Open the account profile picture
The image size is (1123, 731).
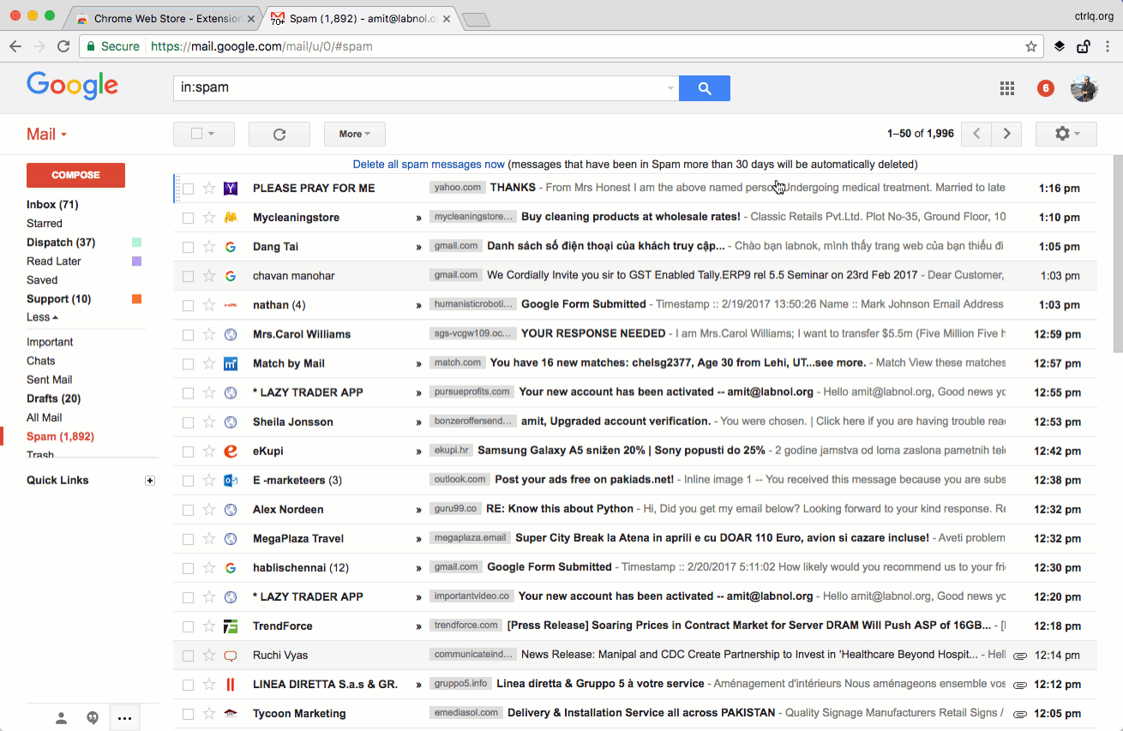1084,87
